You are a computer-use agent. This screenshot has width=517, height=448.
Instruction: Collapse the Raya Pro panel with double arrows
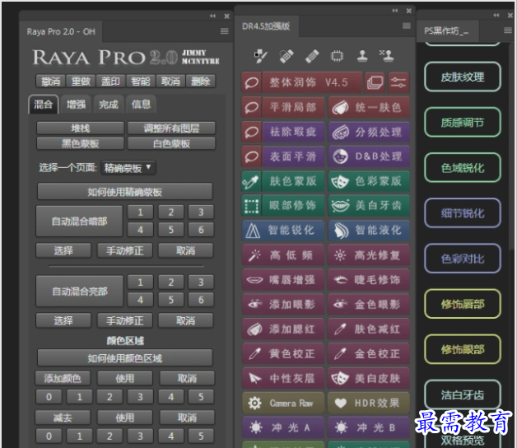coord(212,16)
